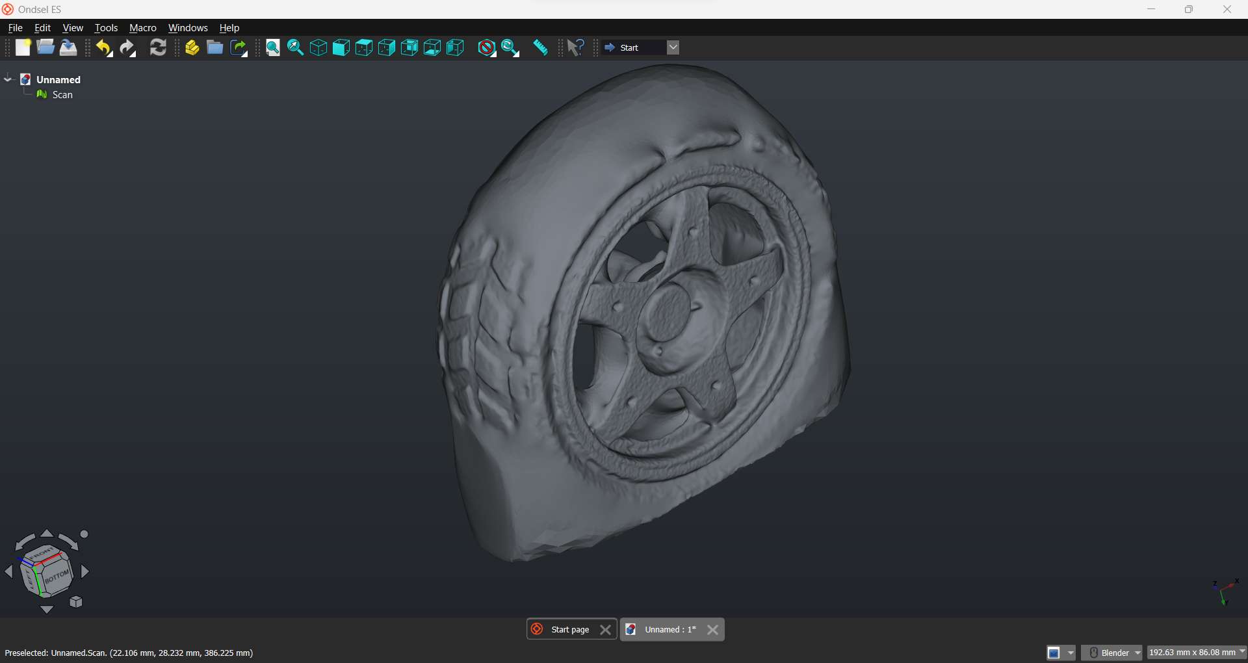This screenshot has width=1248, height=663.
Task: Activate the What's This help pointer
Action: point(576,47)
